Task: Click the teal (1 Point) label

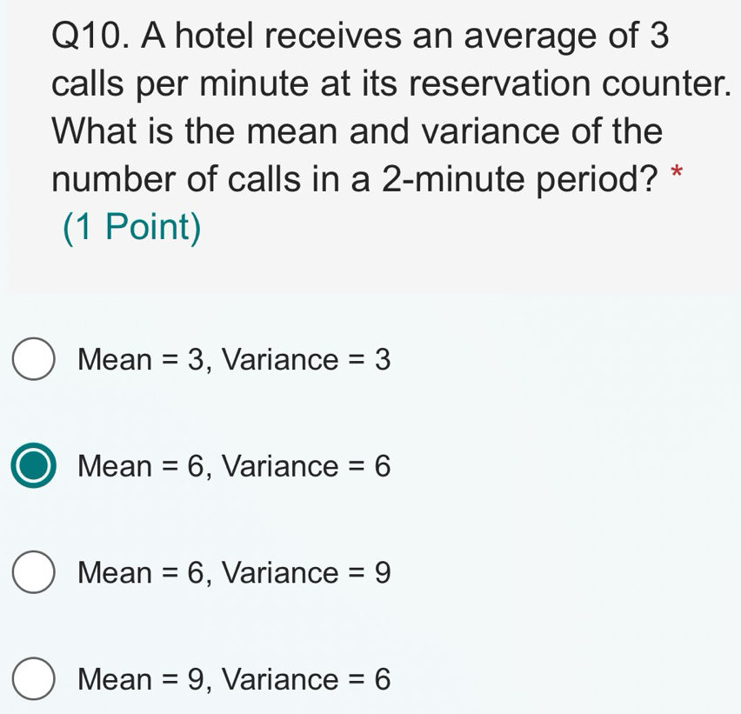Action: point(132,228)
